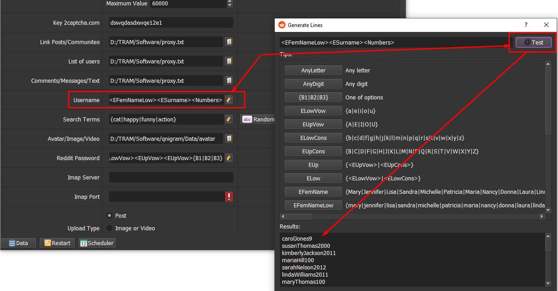Image resolution: width=558 pixels, height=291 pixels.
Task: Increase Maximum Value with the up arrow
Action: click(x=230, y=1)
